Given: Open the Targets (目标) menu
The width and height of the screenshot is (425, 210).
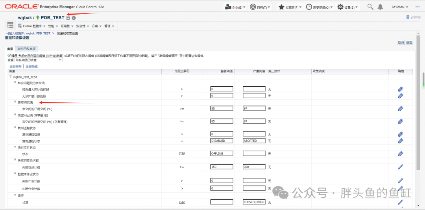Looking at the screenshot, I should 261,7.
